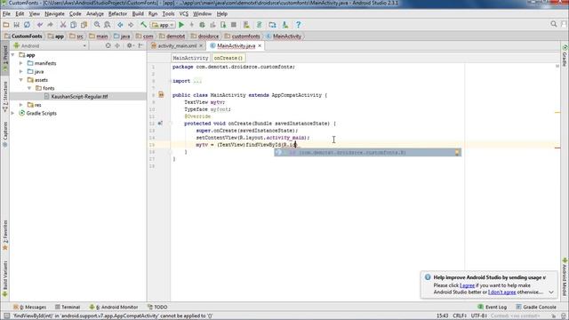
Task: Click the Redo arrow icon
Action: pyautogui.click(x=50, y=25)
